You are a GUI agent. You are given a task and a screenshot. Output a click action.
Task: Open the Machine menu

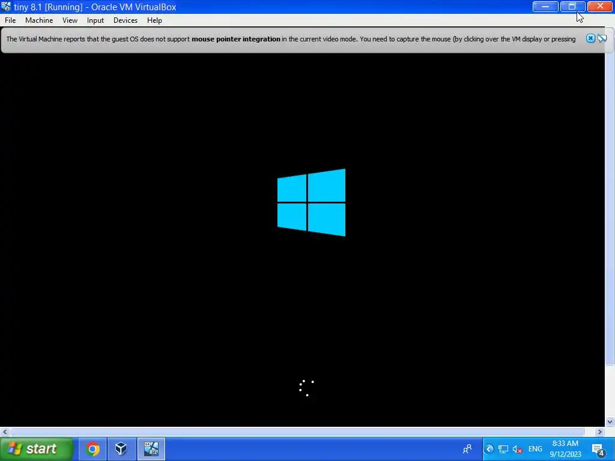tap(39, 20)
